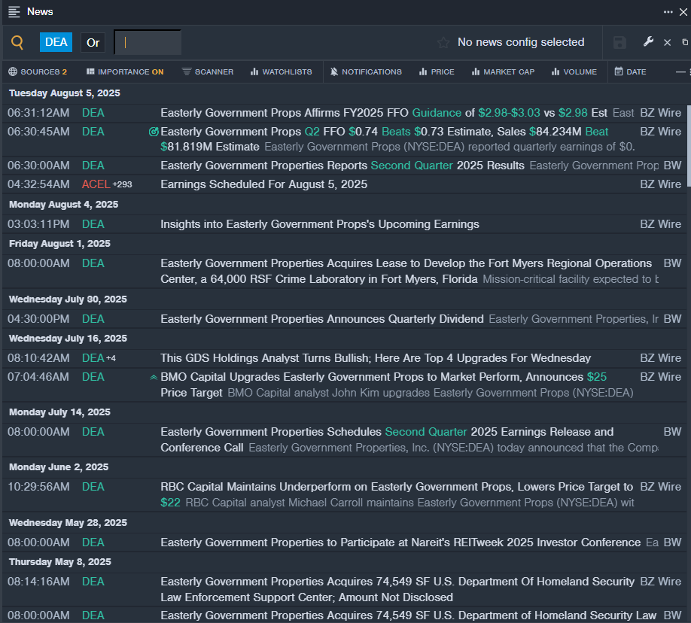
Task: Open Schedules Second Quarter Earnings Release headline
Action: pyautogui.click(x=387, y=439)
